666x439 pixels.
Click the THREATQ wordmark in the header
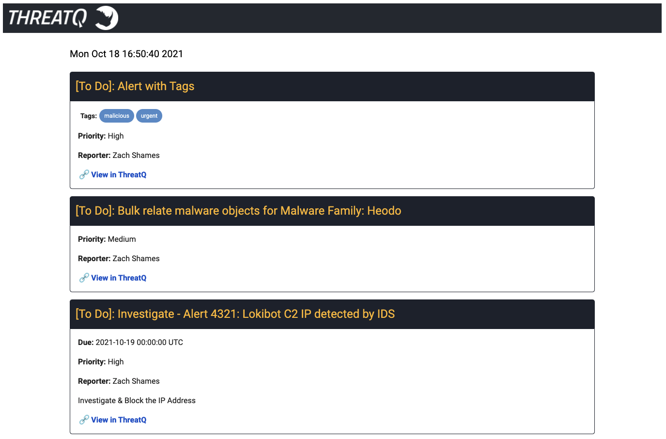pos(47,18)
